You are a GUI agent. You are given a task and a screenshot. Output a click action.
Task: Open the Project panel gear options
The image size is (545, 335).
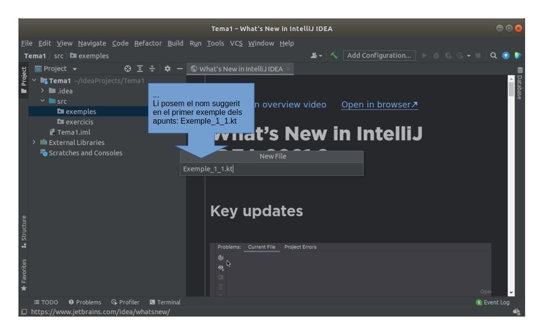(x=167, y=69)
